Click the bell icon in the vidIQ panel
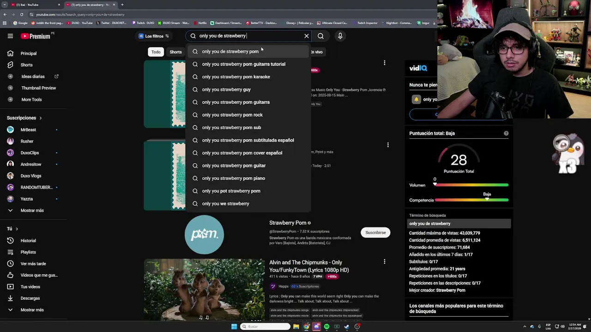The image size is (591, 332). coord(416,100)
